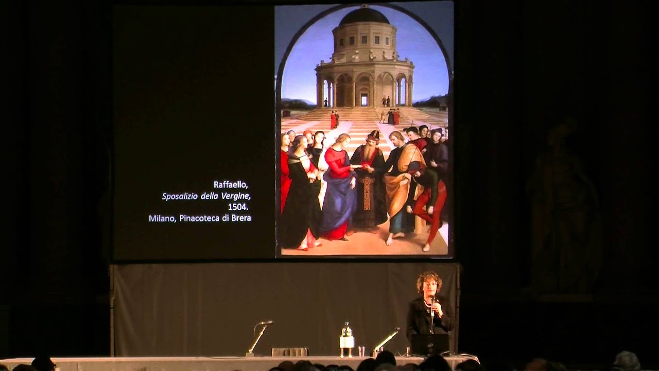This screenshot has width=659, height=371.
Task: Click the speaker holding the microphone
Action: (431, 306)
